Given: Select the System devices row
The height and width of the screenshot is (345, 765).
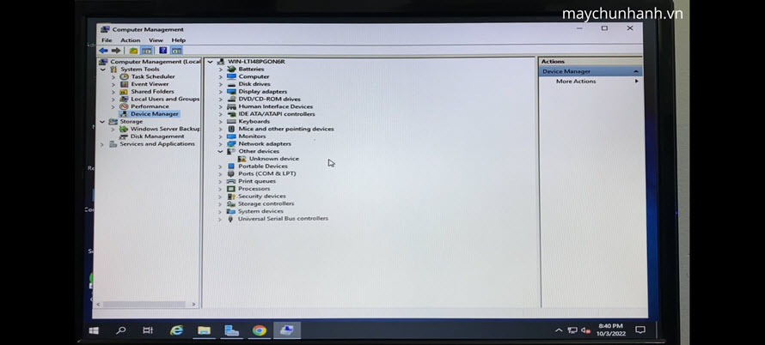Looking at the screenshot, I should click(x=260, y=211).
